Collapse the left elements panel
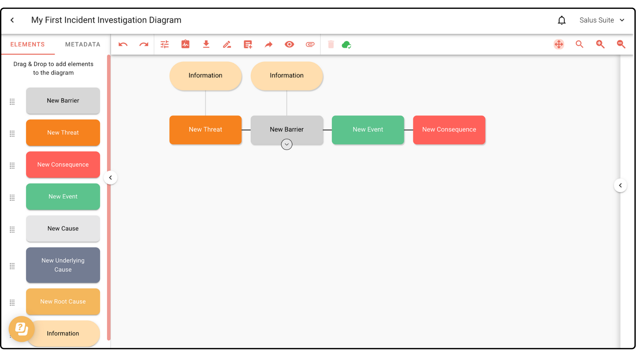 point(111,178)
